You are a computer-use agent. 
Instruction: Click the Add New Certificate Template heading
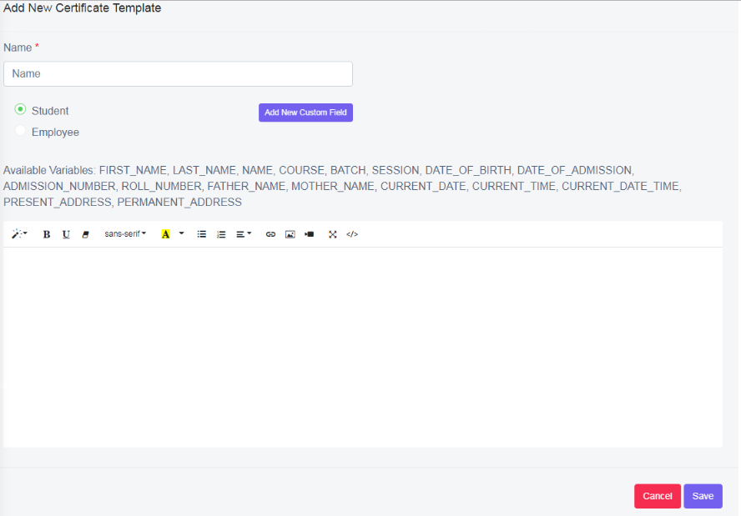83,8
